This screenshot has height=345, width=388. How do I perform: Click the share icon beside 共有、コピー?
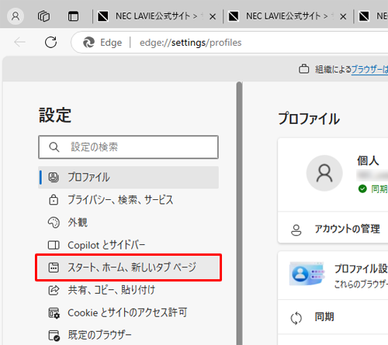pyautogui.click(x=54, y=290)
